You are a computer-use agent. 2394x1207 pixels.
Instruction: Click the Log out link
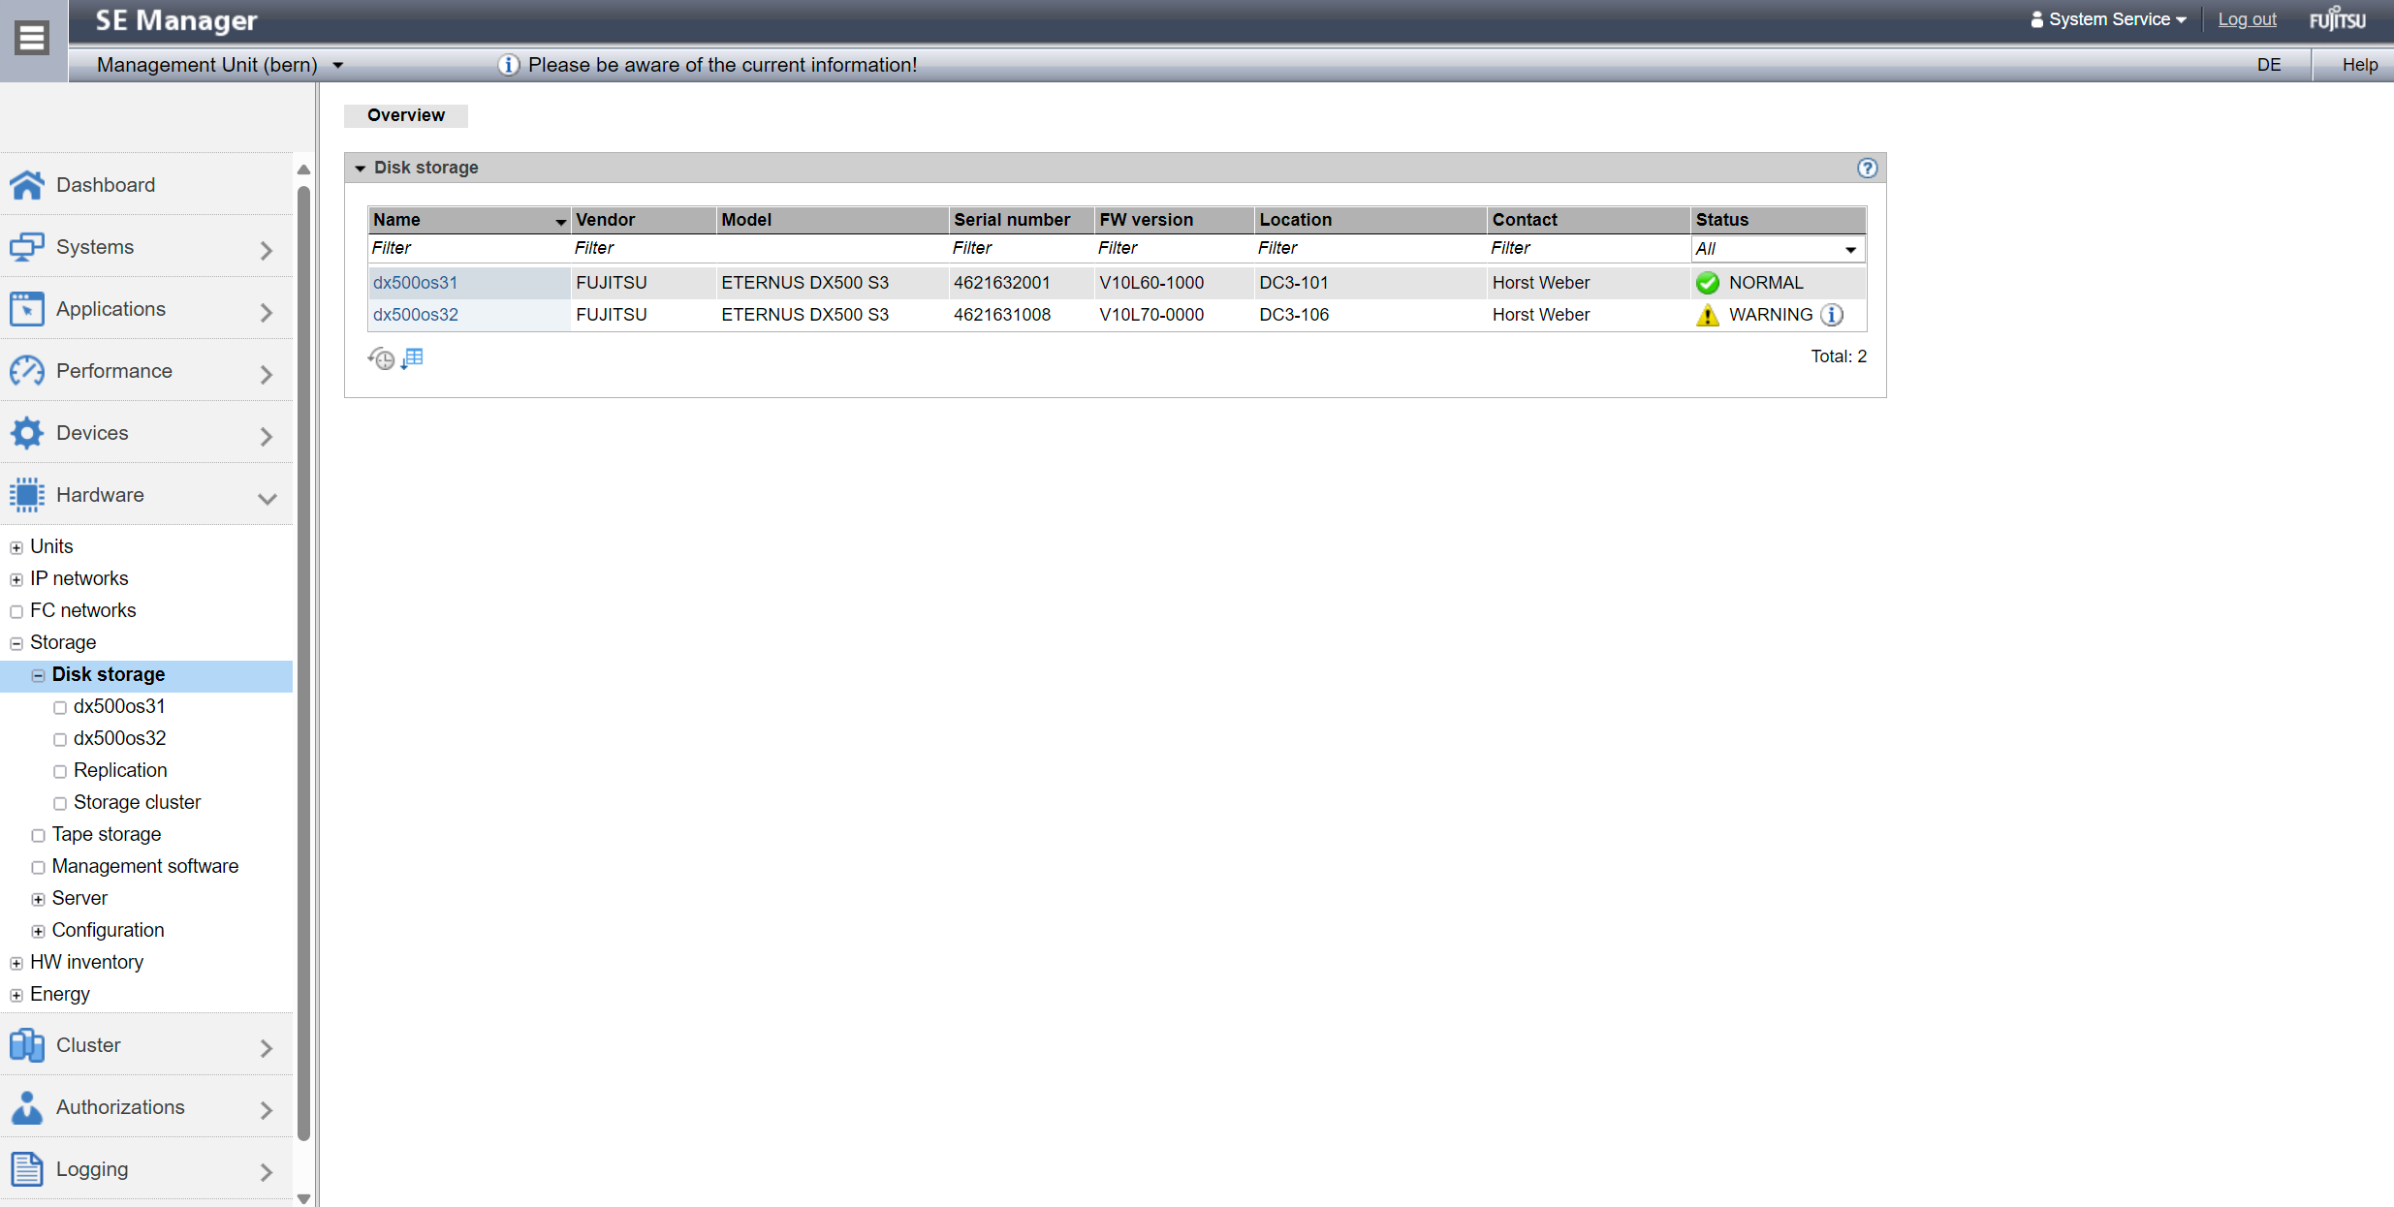click(x=2247, y=19)
